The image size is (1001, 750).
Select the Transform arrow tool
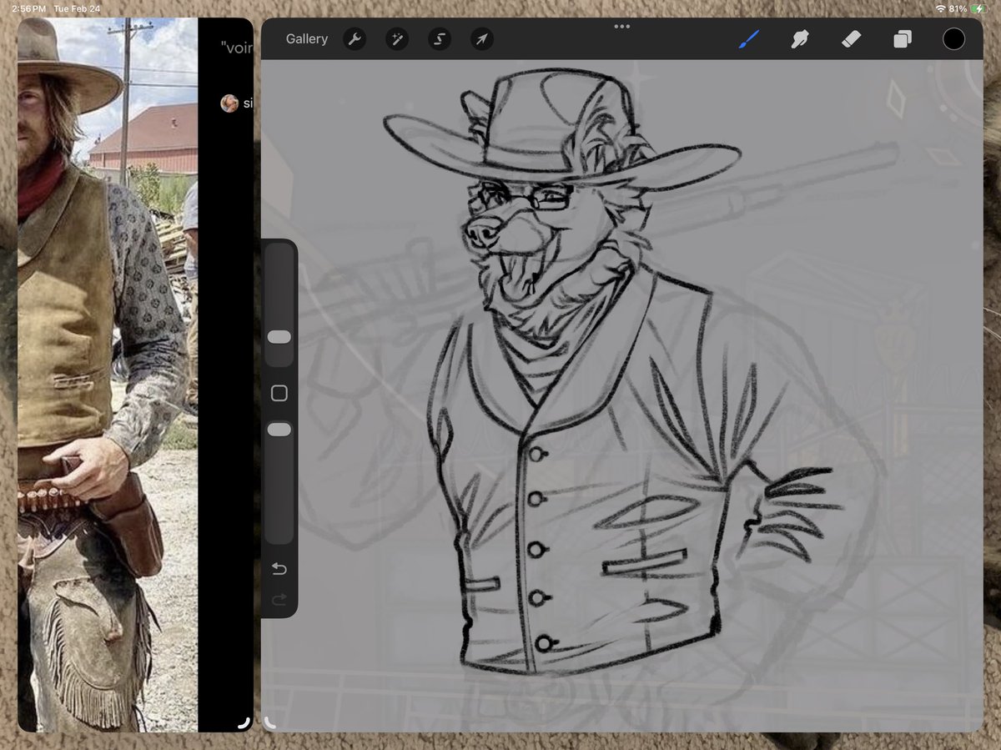[x=481, y=38]
